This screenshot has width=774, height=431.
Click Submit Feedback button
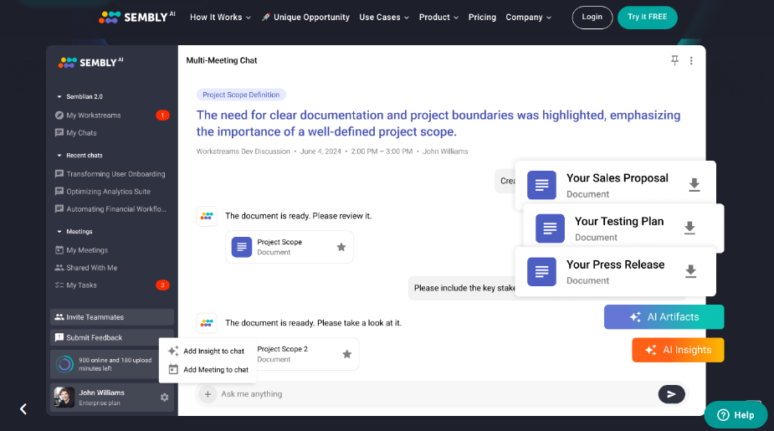(x=112, y=338)
